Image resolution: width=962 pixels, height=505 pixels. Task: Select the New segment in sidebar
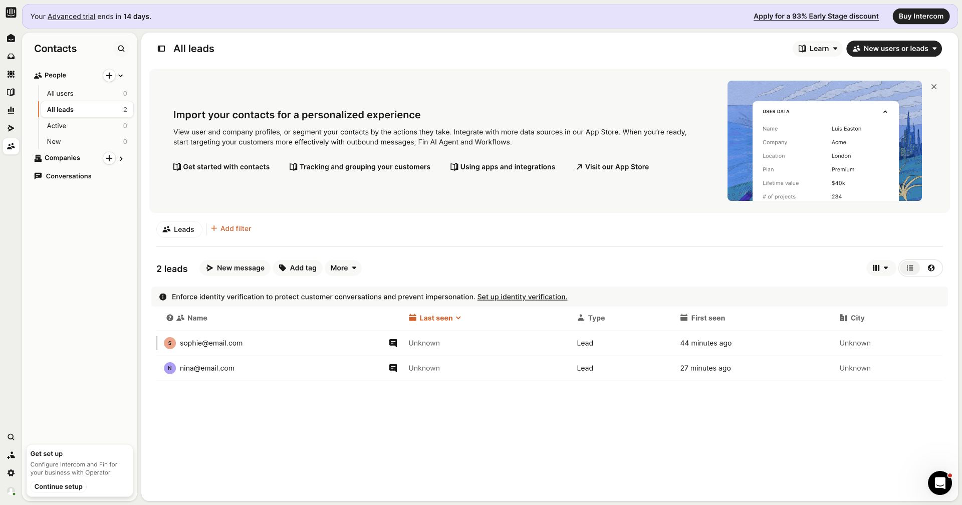pyautogui.click(x=86, y=142)
